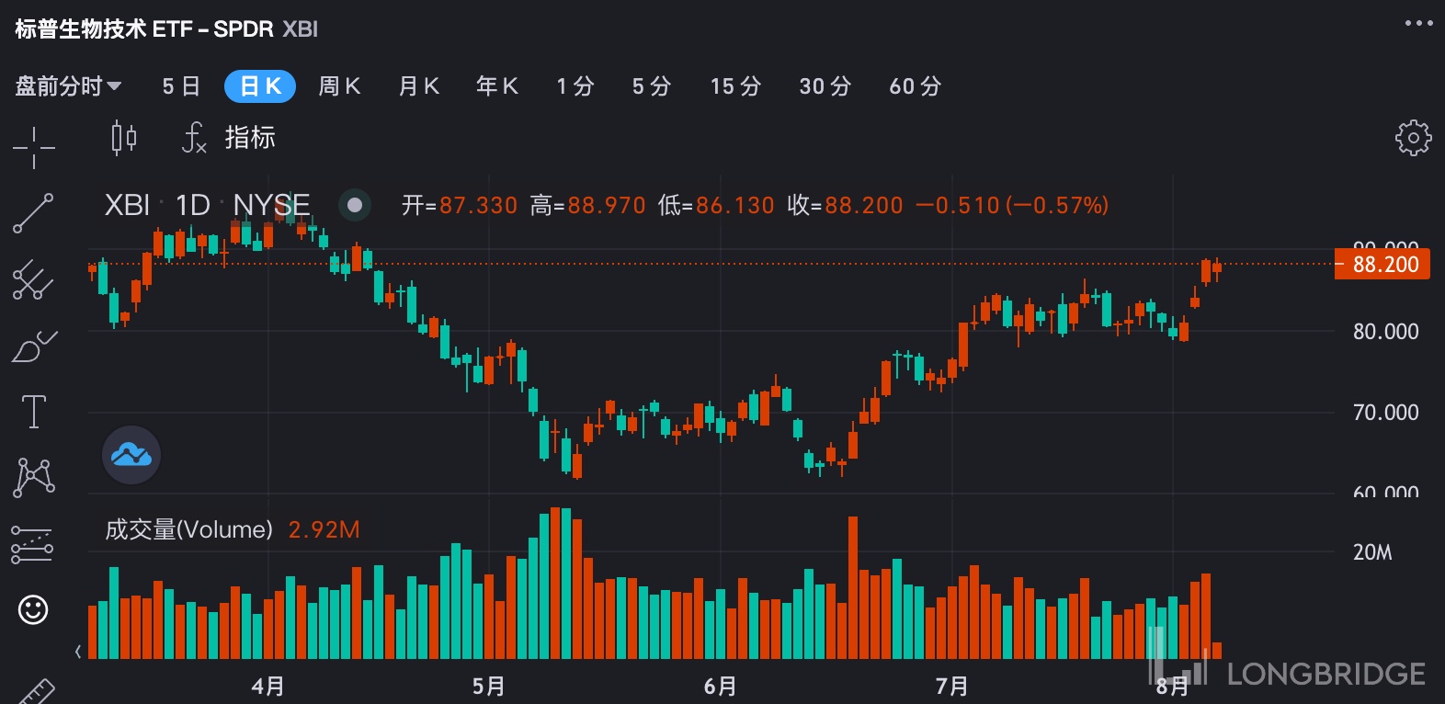Switch to the 年K tab
The height and width of the screenshot is (704, 1445).
pyautogui.click(x=497, y=86)
